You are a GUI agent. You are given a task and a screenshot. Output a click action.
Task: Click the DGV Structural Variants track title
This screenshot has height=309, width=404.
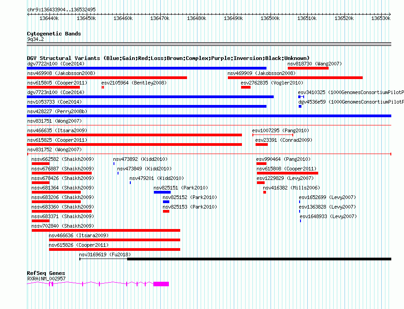coord(168,58)
